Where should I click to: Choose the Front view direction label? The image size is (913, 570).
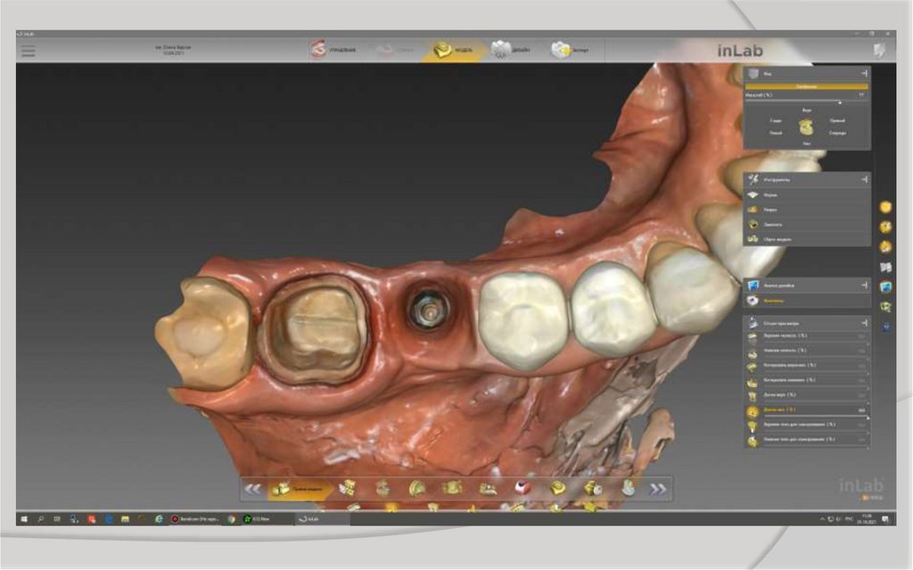click(x=837, y=133)
